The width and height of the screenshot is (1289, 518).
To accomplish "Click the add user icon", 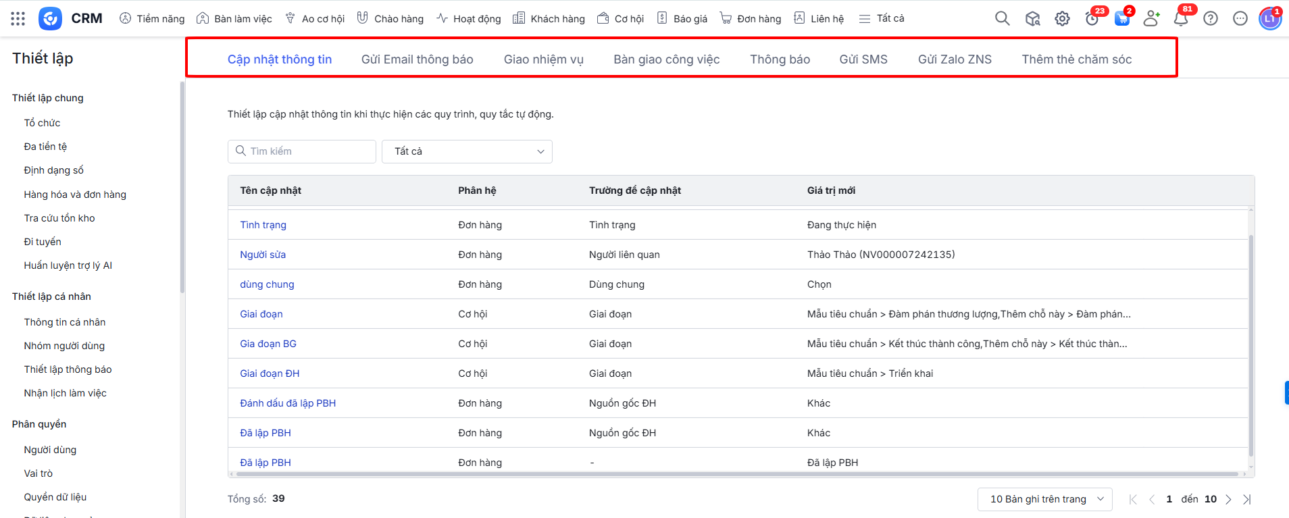I will 1151,19.
